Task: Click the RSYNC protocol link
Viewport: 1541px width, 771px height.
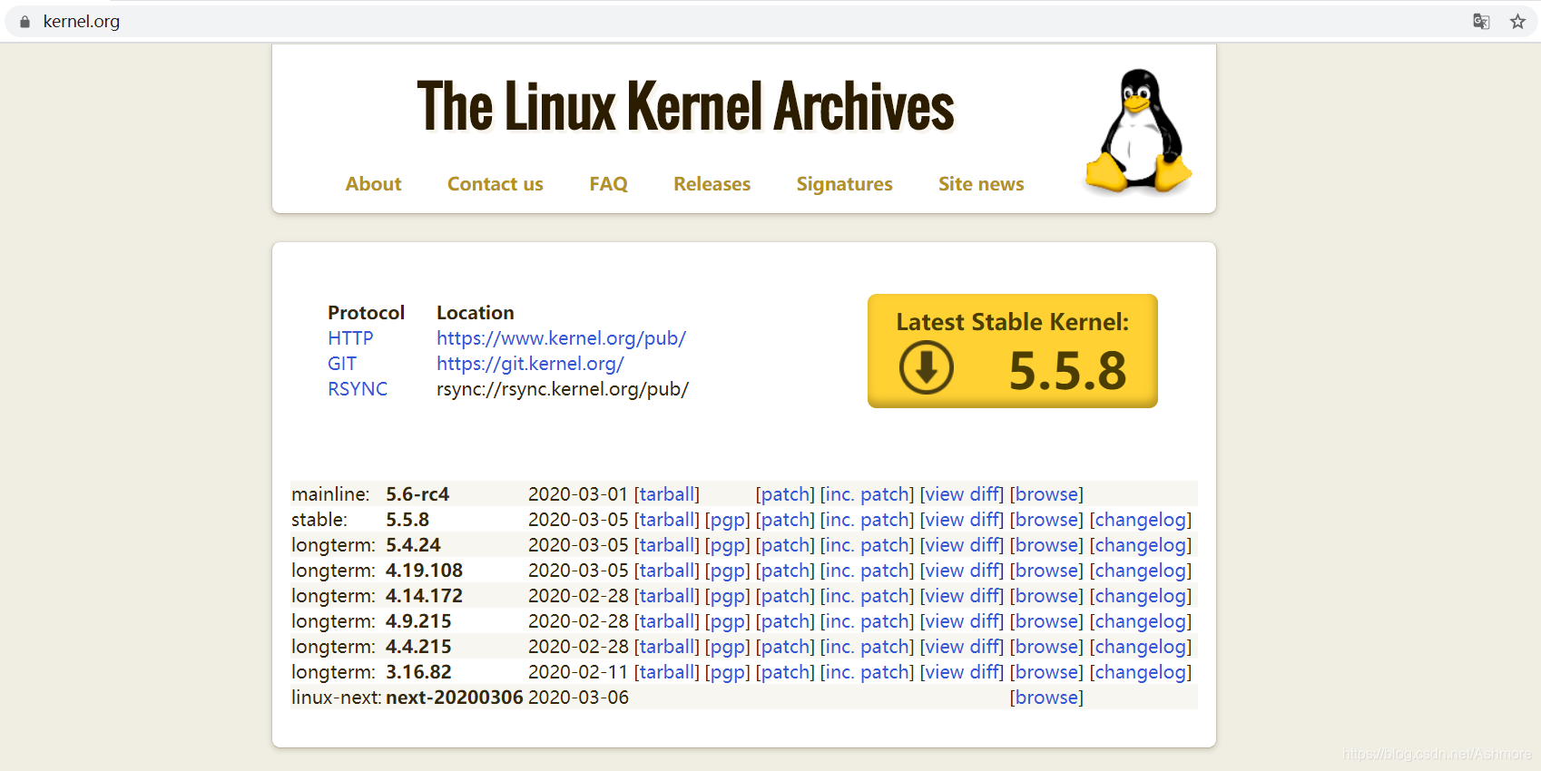Action: 358,389
